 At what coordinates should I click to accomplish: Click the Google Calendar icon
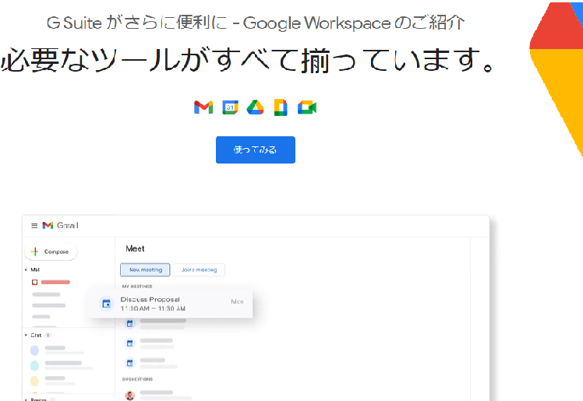pos(230,107)
